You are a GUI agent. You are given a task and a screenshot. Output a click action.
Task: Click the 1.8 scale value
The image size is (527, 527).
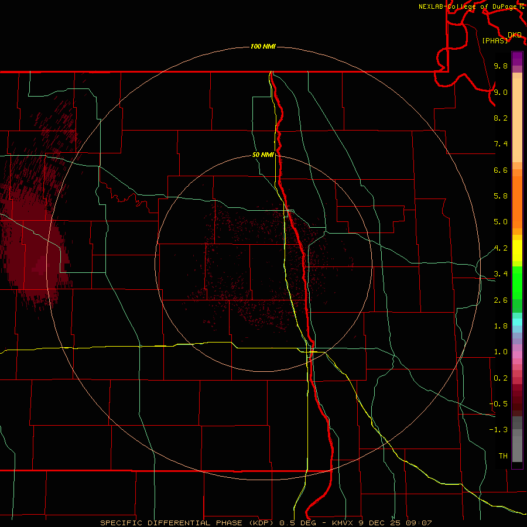(501, 326)
